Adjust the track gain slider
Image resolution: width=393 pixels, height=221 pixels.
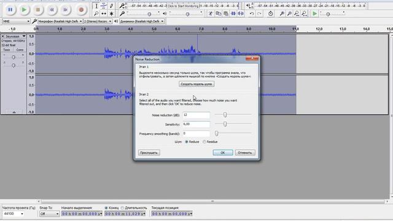click(14, 57)
